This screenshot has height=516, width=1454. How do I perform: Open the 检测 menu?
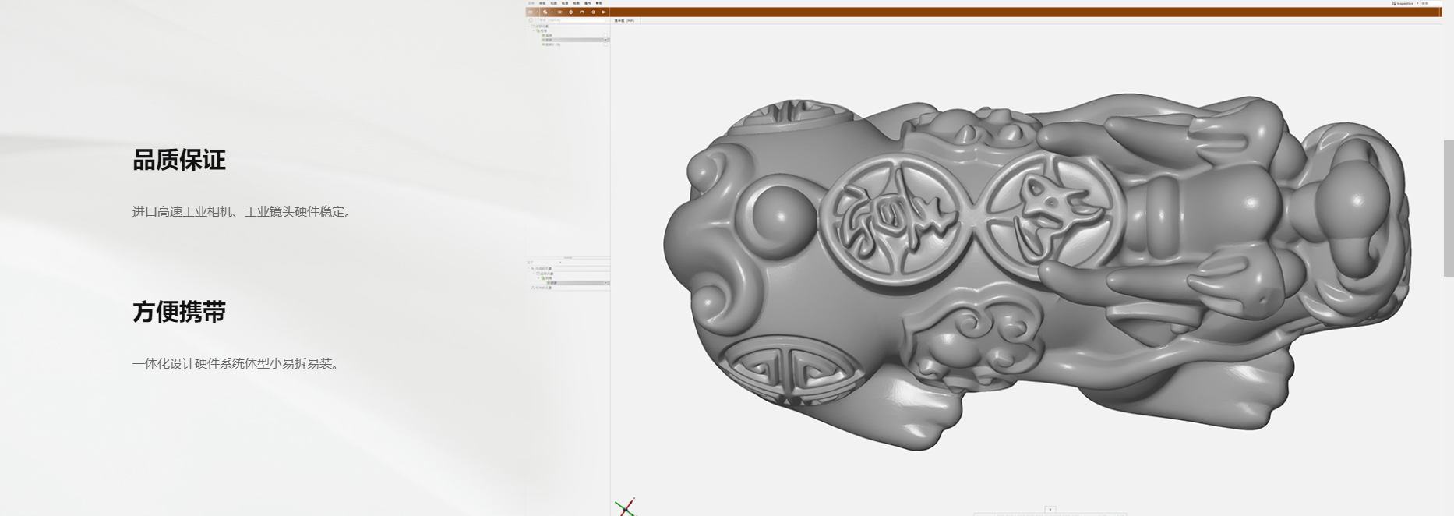point(577,3)
